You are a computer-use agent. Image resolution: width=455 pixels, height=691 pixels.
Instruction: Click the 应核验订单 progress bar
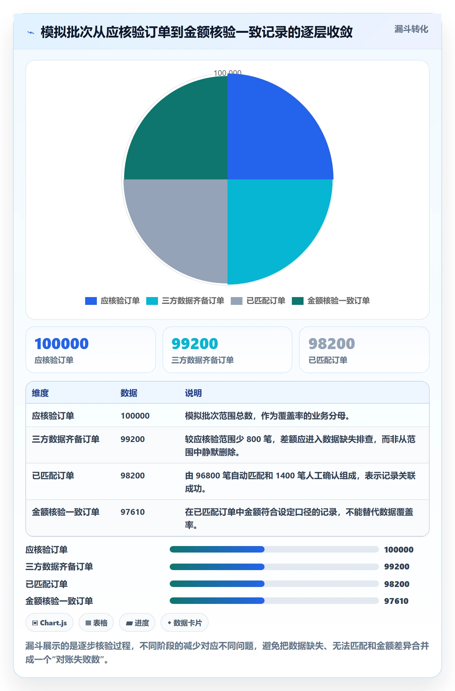[274, 549]
